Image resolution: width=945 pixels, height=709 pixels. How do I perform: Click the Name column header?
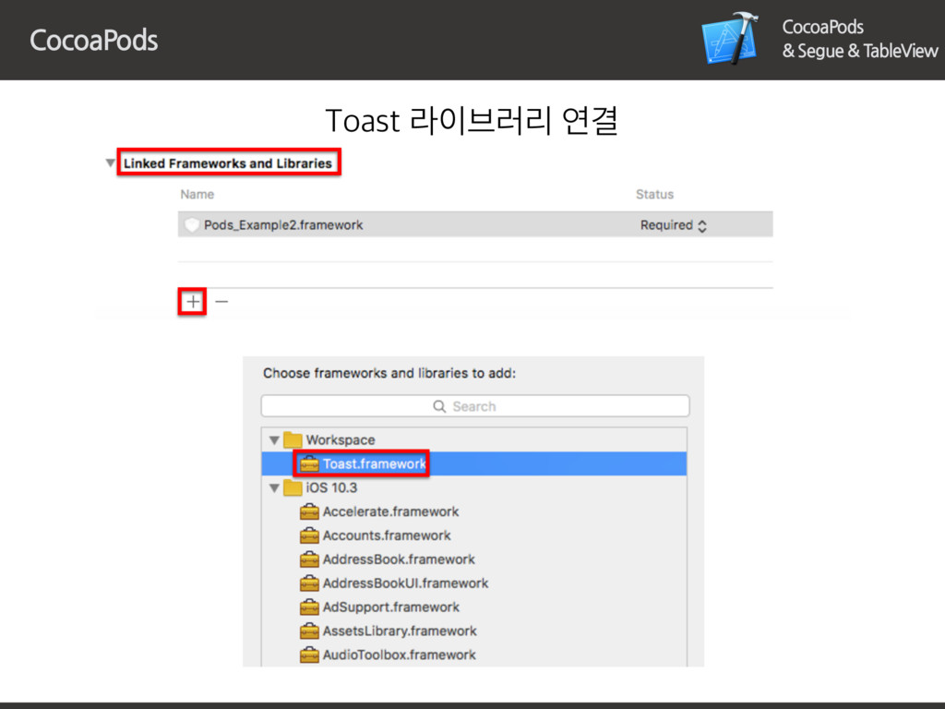pyautogui.click(x=197, y=194)
